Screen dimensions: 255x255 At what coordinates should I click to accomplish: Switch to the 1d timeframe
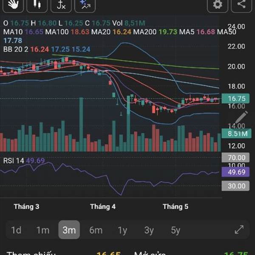[x=16, y=230]
